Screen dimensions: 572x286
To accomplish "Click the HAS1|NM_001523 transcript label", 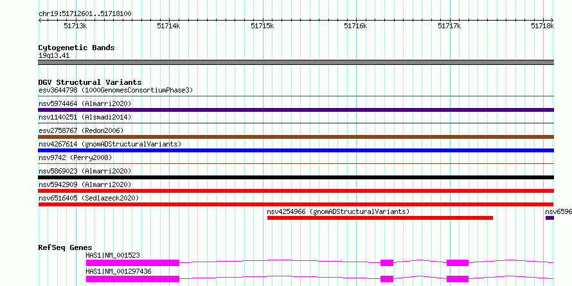I will pyautogui.click(x=112, y=255).
